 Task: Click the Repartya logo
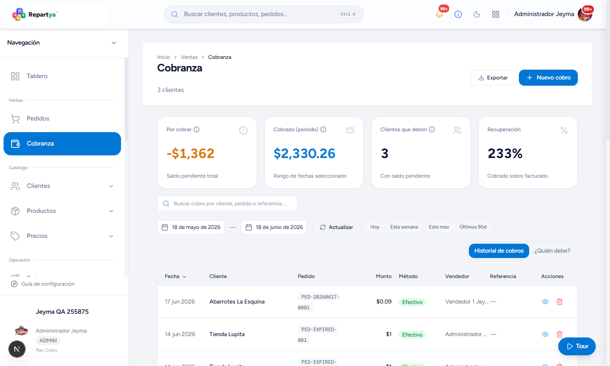coord(35,14)
